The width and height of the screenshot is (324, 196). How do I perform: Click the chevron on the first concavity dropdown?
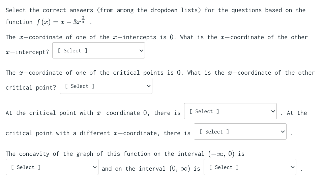(94, 167)
